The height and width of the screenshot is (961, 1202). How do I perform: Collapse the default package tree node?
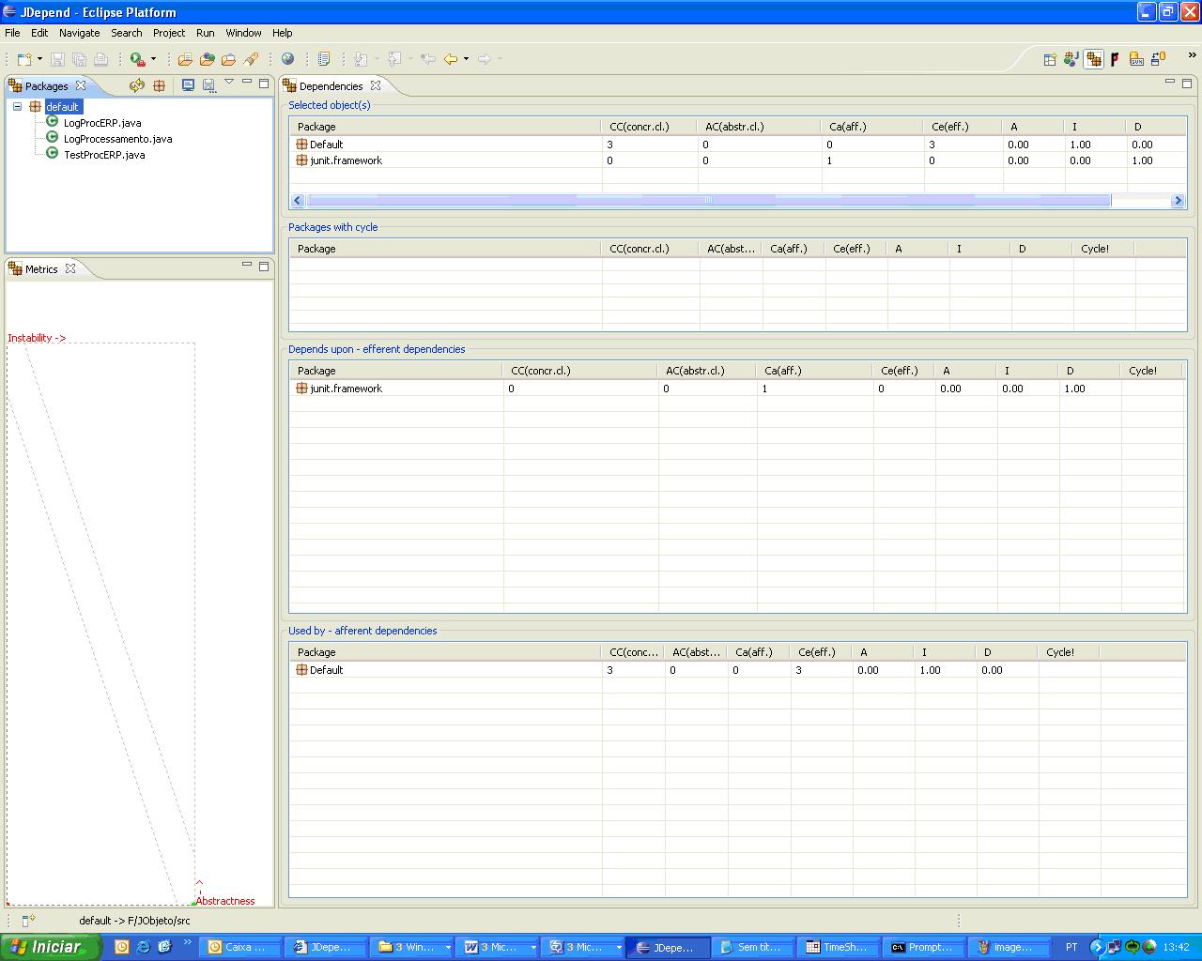[17, 107]
